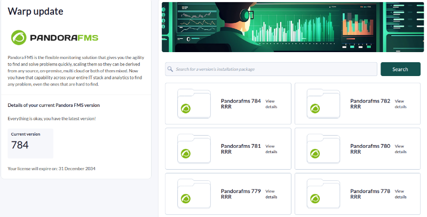Image resolution: width=427 pixels, height=217 pixels.
Task: Select the Pandorafms 778 RRR title
Action: click(370, 194)
